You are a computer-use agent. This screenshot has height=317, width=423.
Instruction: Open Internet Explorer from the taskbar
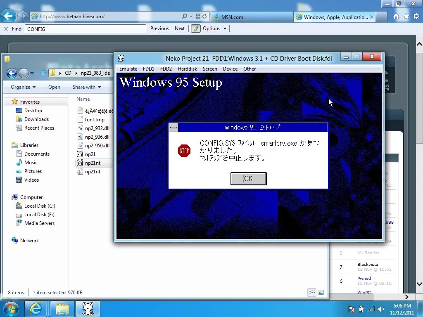click(36, 309)
